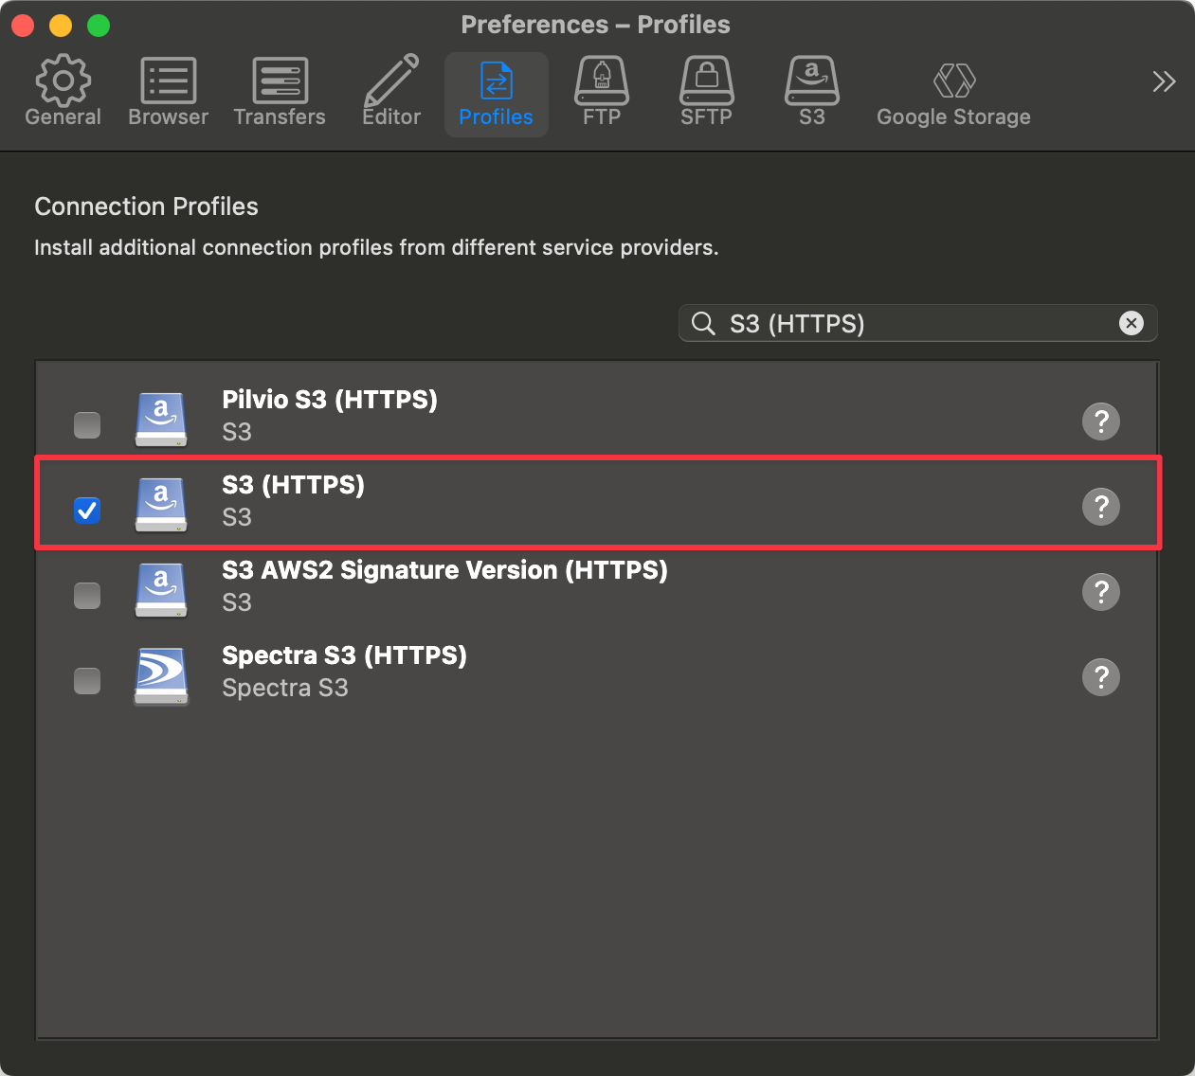Image resolution: width=1195 pixels, height=1076 pixels.
Task: Open the S3 drive icon
Action: (811, 90)
